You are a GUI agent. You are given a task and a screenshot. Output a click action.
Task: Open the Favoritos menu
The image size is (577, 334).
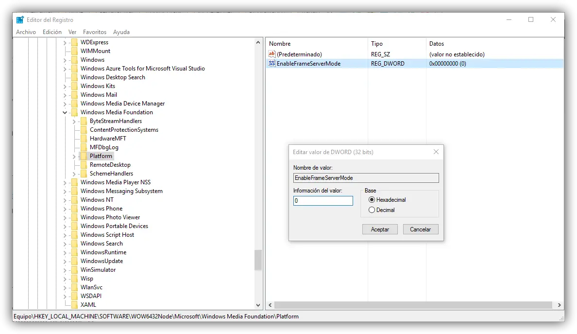(x=95, y=32)
